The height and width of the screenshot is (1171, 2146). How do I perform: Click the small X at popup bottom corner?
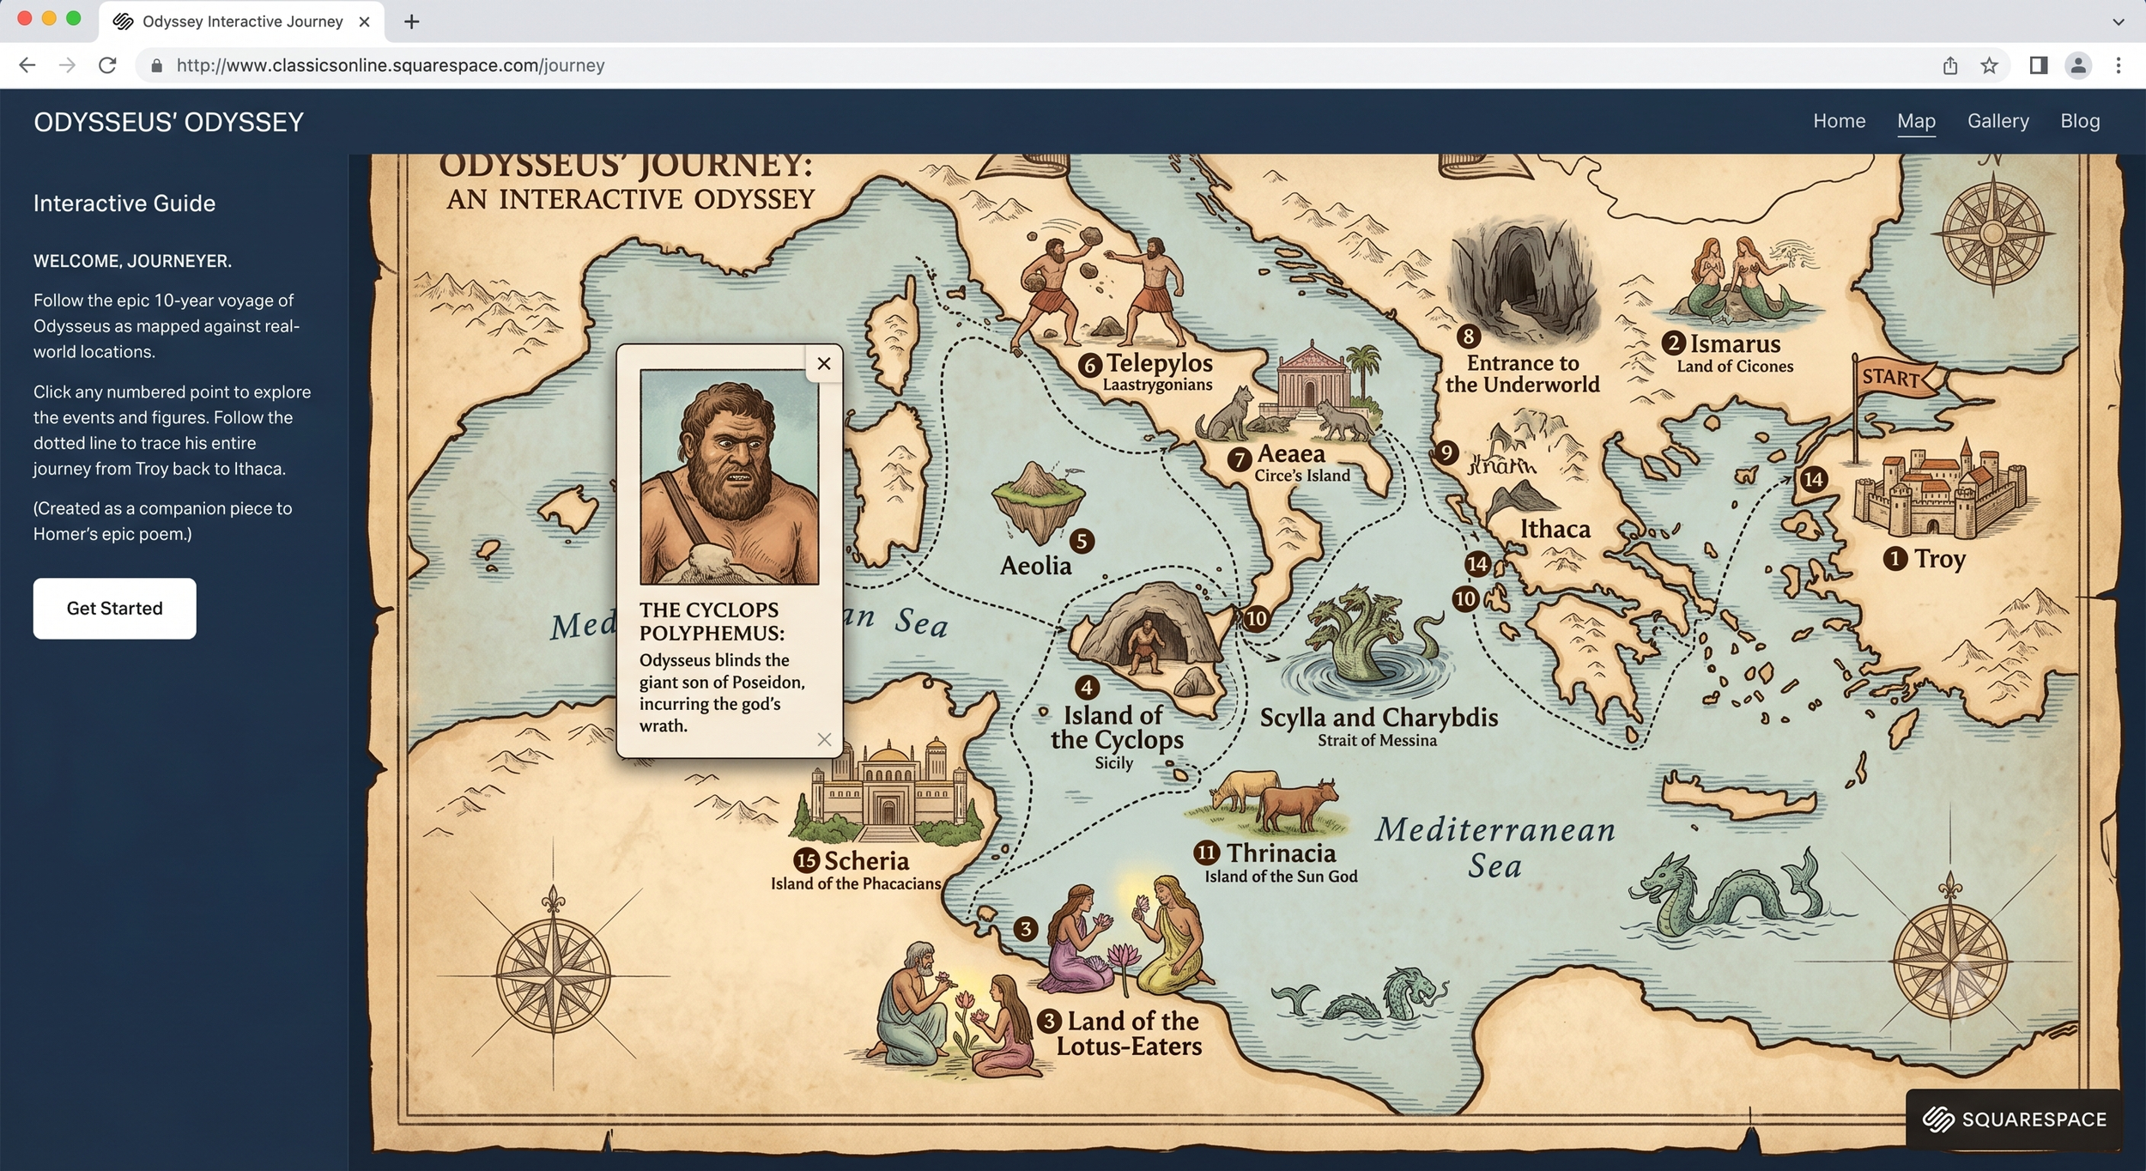(x=824, y=739)
